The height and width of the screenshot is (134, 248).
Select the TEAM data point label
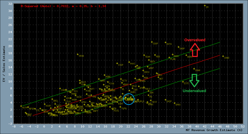(148, 57)
